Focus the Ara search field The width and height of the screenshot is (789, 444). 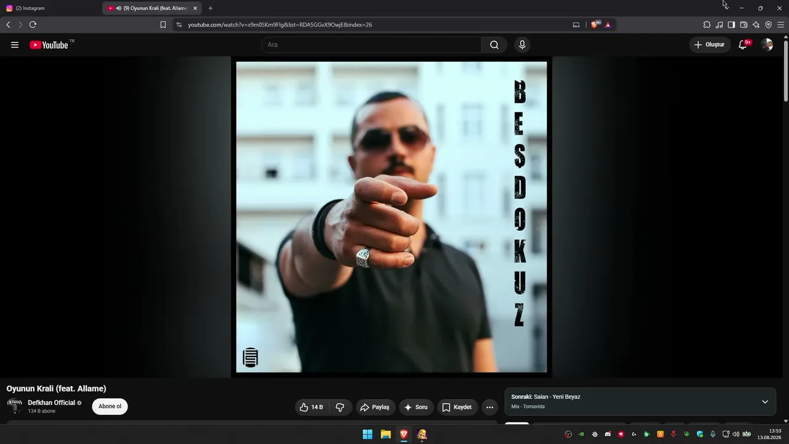[371, 44]
